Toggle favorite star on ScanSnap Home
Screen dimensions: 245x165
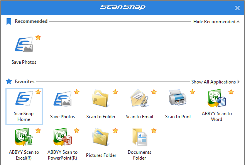click(38, 92)
